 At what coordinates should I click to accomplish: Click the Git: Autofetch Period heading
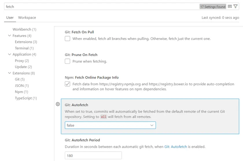(x=82, y=140)
